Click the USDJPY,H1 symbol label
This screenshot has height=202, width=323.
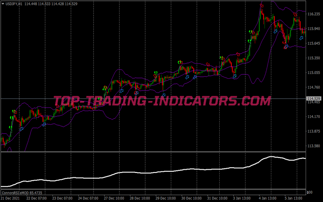point(14,4)
